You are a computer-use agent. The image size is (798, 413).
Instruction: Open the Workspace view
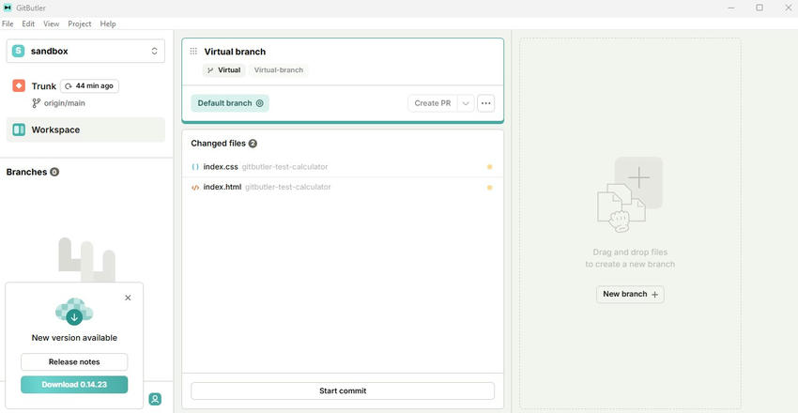(85, 130)
